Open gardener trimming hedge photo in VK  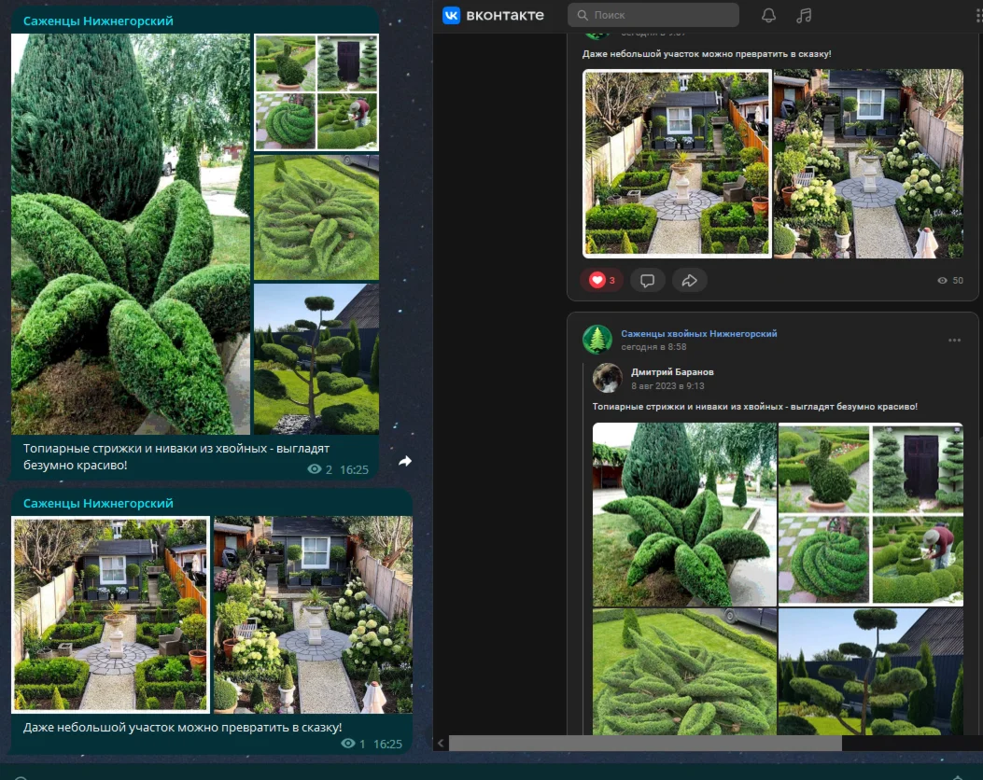coord(918,560)
